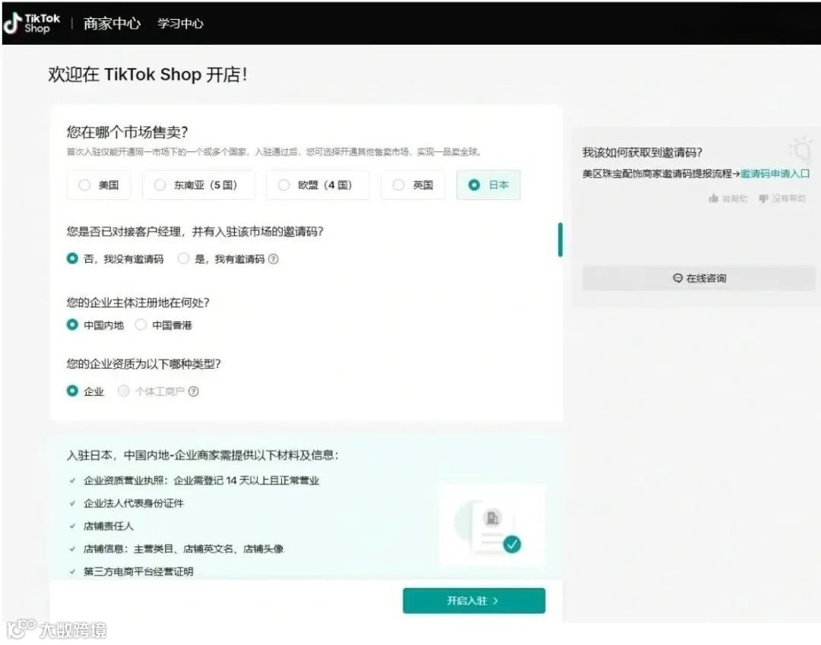This screenshot has height=645, width=821.
Task: Click text 我该如何获取到邀请码?
Action: pyautogui.click(x=642, y=152)
